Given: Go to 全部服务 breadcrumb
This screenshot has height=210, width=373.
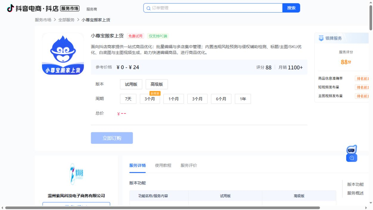Looking at the screenshot, I should click(x=66, y=20).
